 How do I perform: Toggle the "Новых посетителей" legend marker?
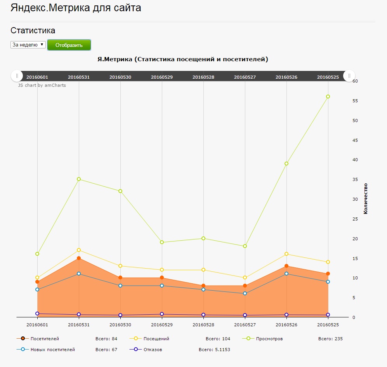[x=23, y=350]
